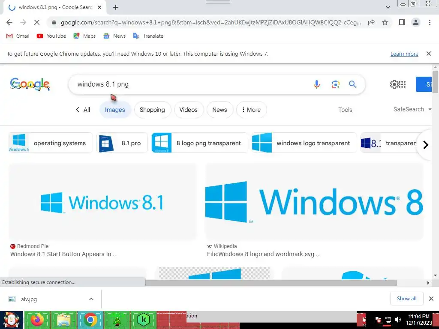This screenshot has height=329, width=439.
Task: Click the share icon in the address bar
Action: (x=371, y=22)
